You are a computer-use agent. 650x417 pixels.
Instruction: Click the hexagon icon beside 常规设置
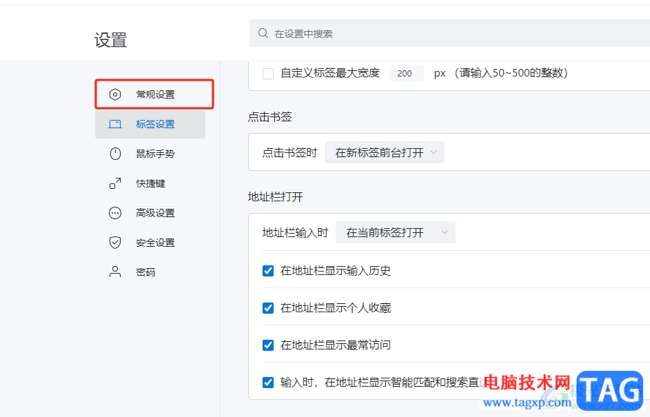coord(115,94)
